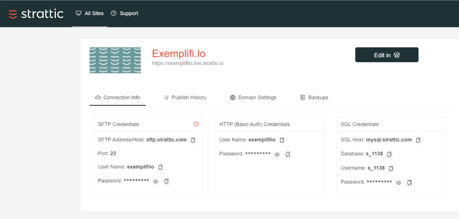Click the Exemplifi.Io site title
The height and width of the screenshot is (219, 459).
pyautogui.click(x=178, y=53)
